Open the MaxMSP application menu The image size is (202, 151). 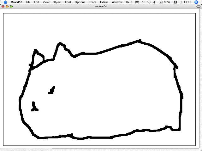[x=16, y=2]
